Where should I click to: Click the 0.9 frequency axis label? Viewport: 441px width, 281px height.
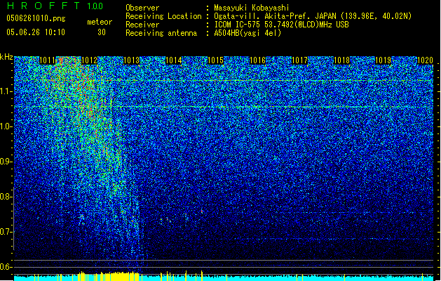point(6,162)
